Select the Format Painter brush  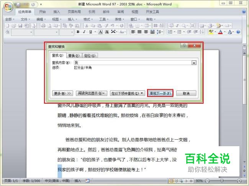pos(106,26)
